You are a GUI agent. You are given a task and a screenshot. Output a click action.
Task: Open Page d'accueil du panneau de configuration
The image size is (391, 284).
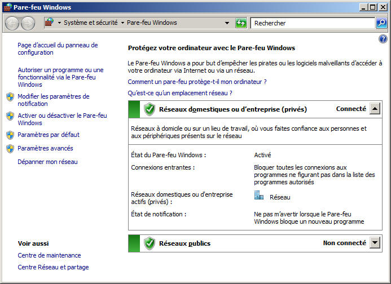click(x=58, y=49)
